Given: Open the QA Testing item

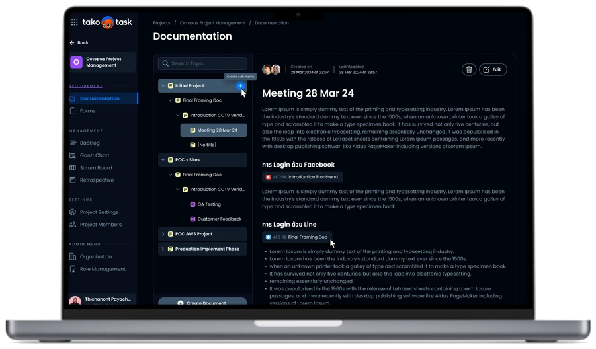Looking at the screenshot, I should coord(209,204).
